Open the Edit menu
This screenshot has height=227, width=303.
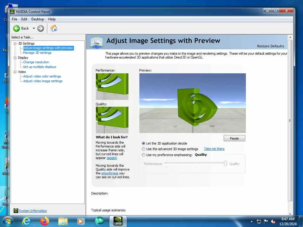coord(24,19)
